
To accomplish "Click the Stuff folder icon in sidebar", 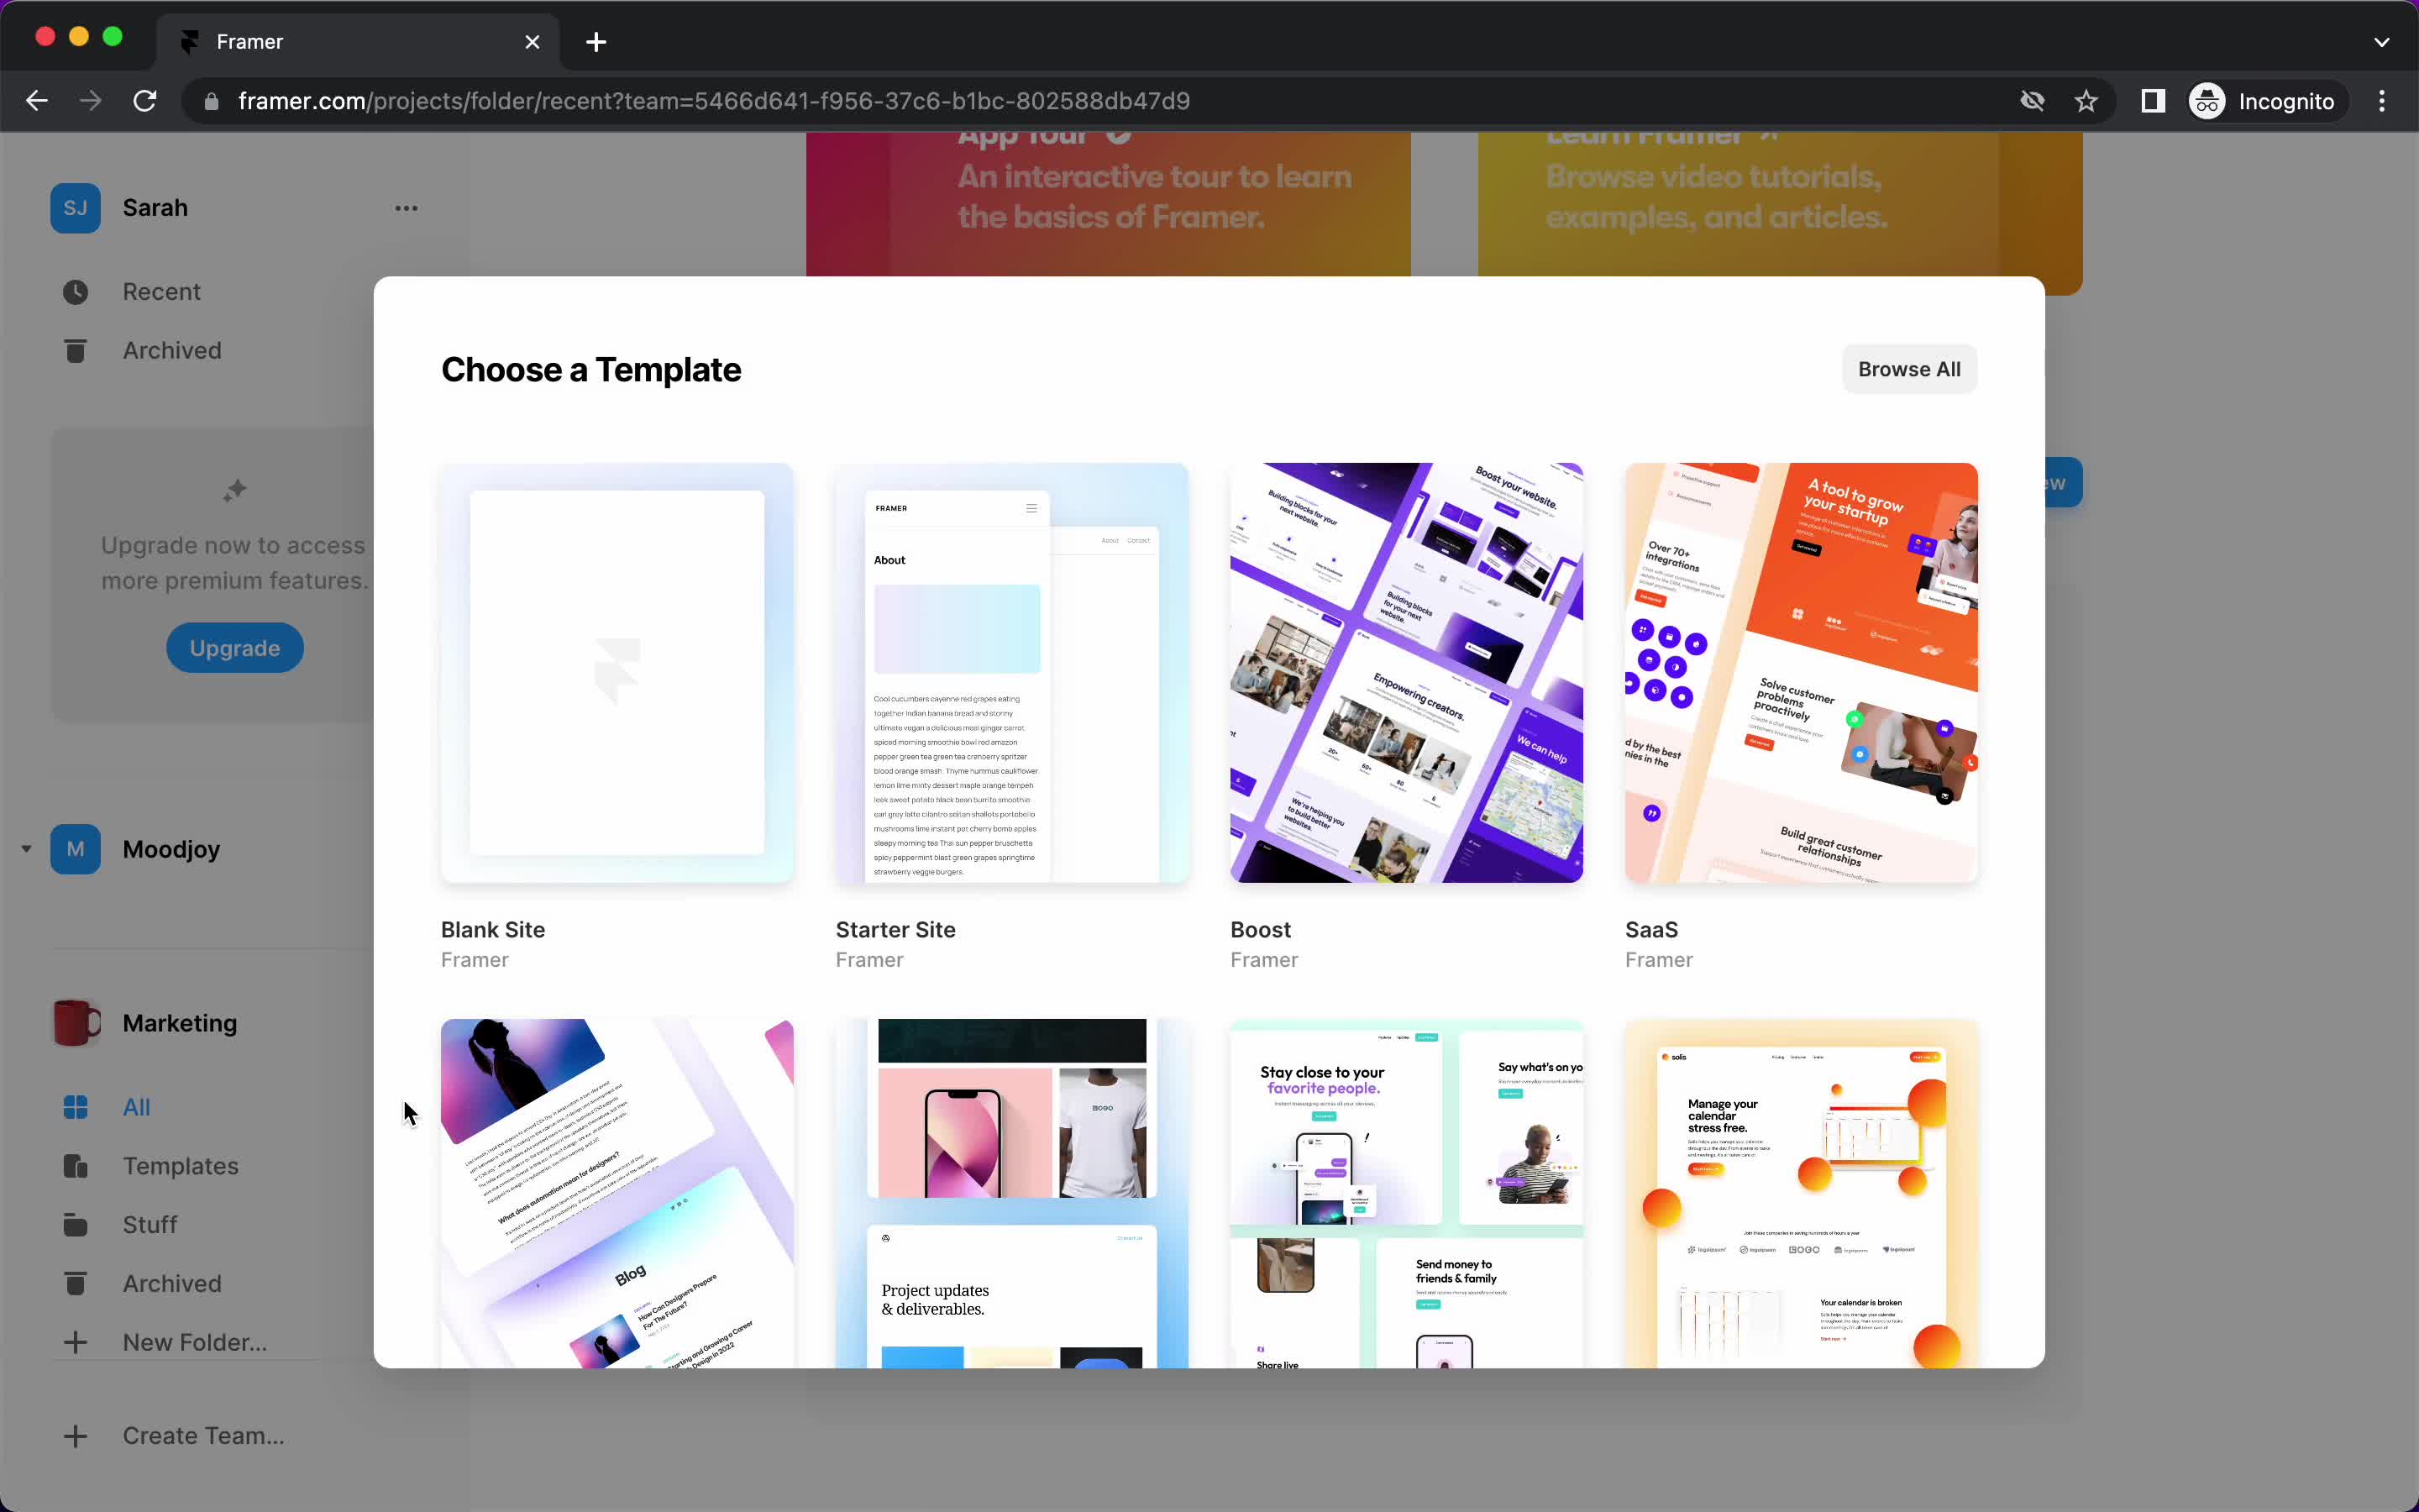I will pyautogui.click(x=75, y=1223).
